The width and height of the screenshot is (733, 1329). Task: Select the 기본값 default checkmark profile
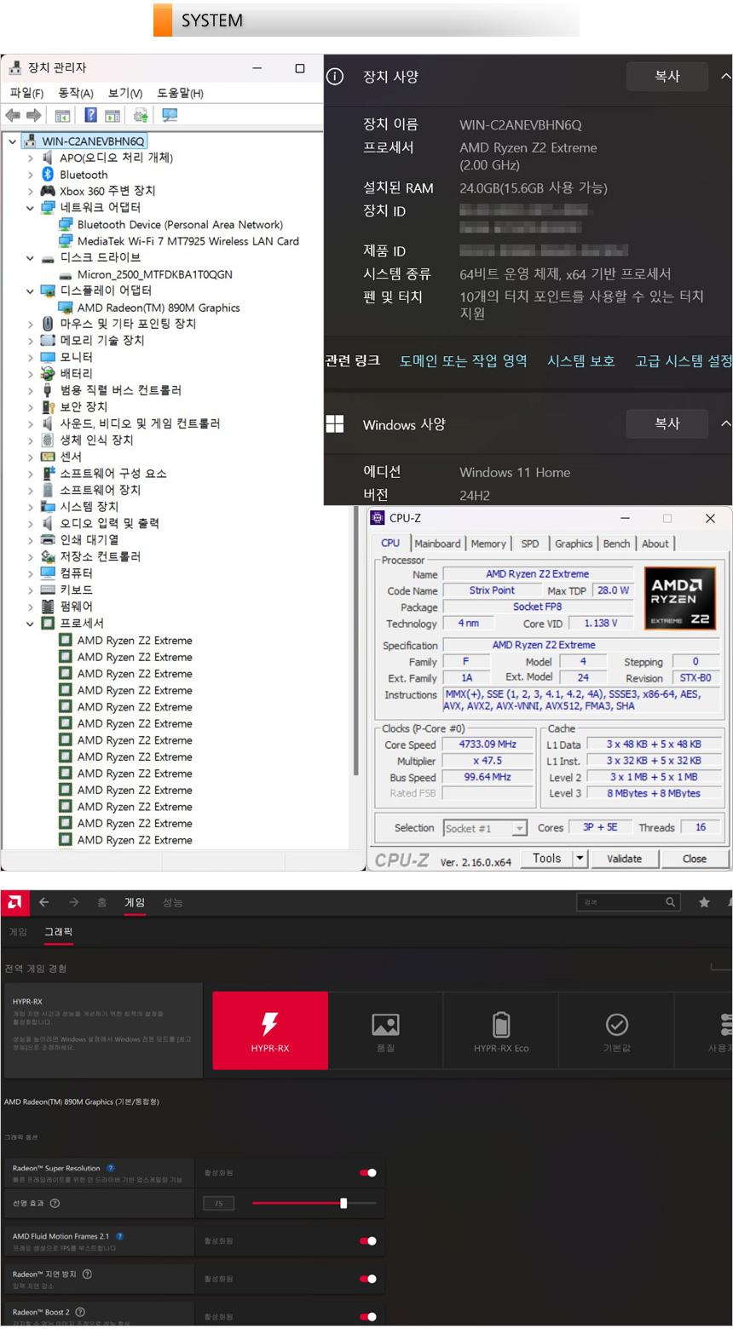coord(616,1030)
